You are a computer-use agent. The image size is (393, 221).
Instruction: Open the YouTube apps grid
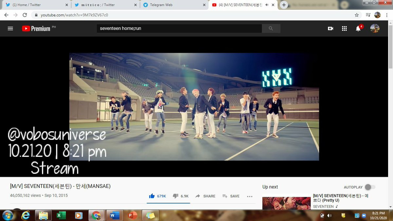(x=344, y=28)
